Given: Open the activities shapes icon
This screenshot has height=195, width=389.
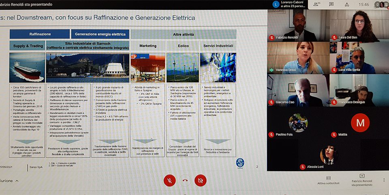Looking at the screenshot, I should [347, 4].
